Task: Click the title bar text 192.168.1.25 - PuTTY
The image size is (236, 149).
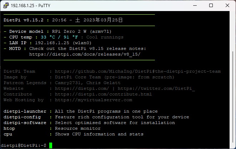Action: click(31, 6)
